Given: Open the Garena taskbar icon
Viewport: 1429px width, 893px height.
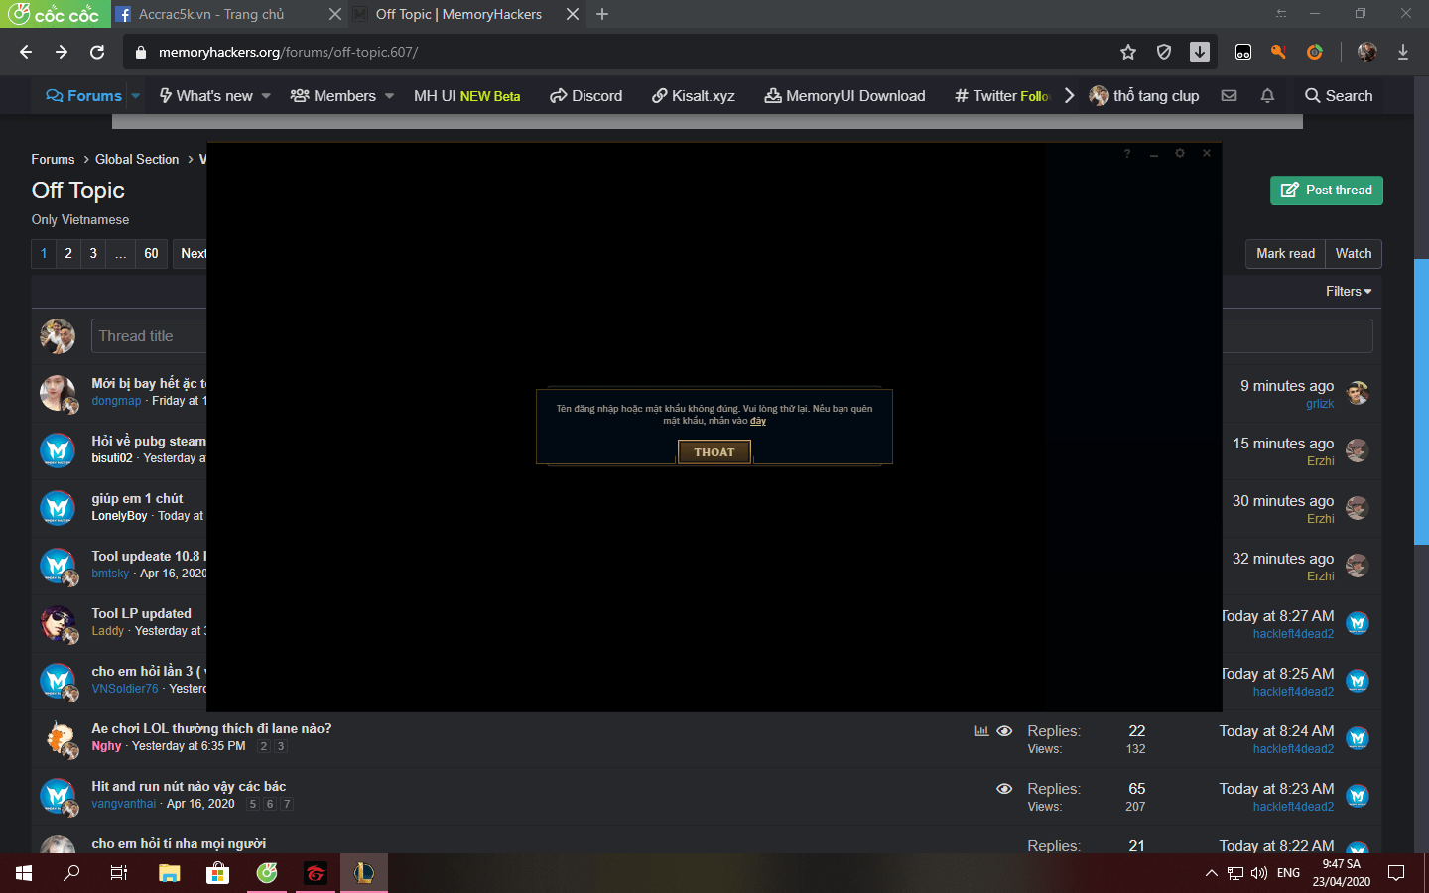Looking at the screenshot, I should tap(316, 873).
